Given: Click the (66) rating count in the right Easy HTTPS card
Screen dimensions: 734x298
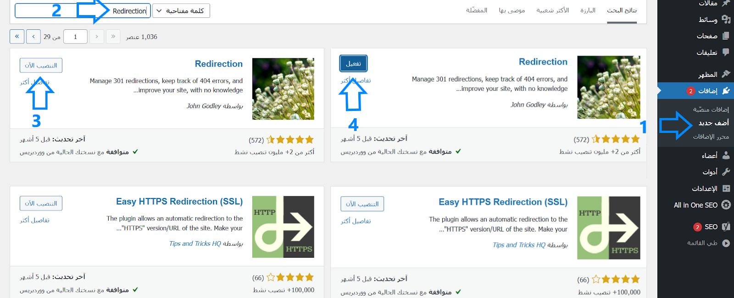Looking at the screenshot, I should click(583, 279).
